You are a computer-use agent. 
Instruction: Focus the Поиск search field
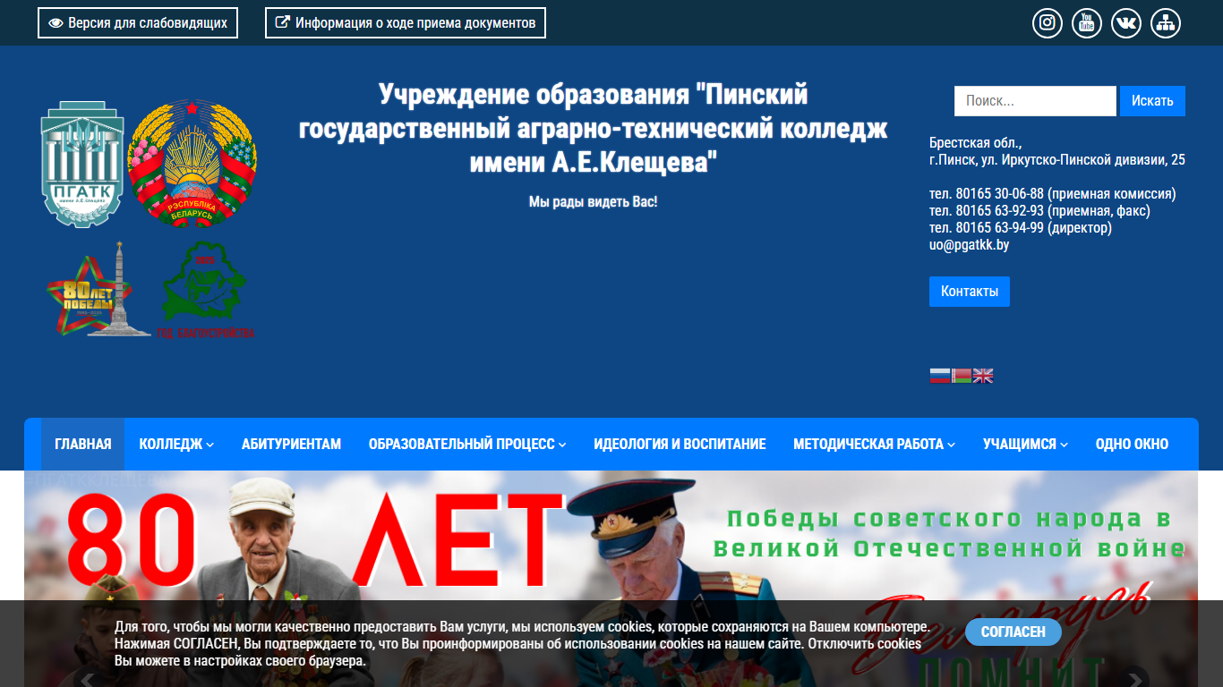(1035, 101)
